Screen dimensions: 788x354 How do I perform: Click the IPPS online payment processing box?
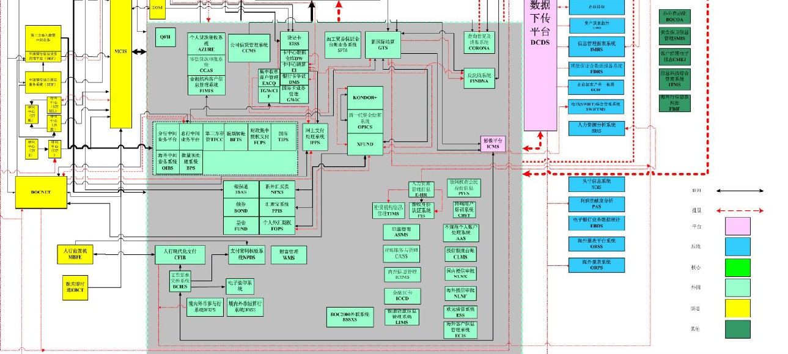pos(315,137)
